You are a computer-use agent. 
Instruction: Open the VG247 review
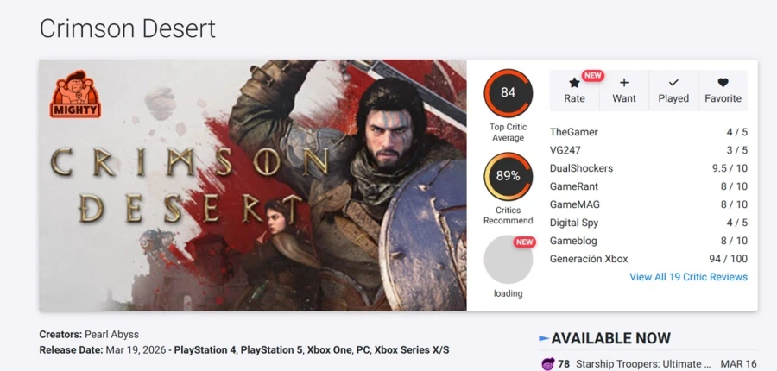click(565, 150)
